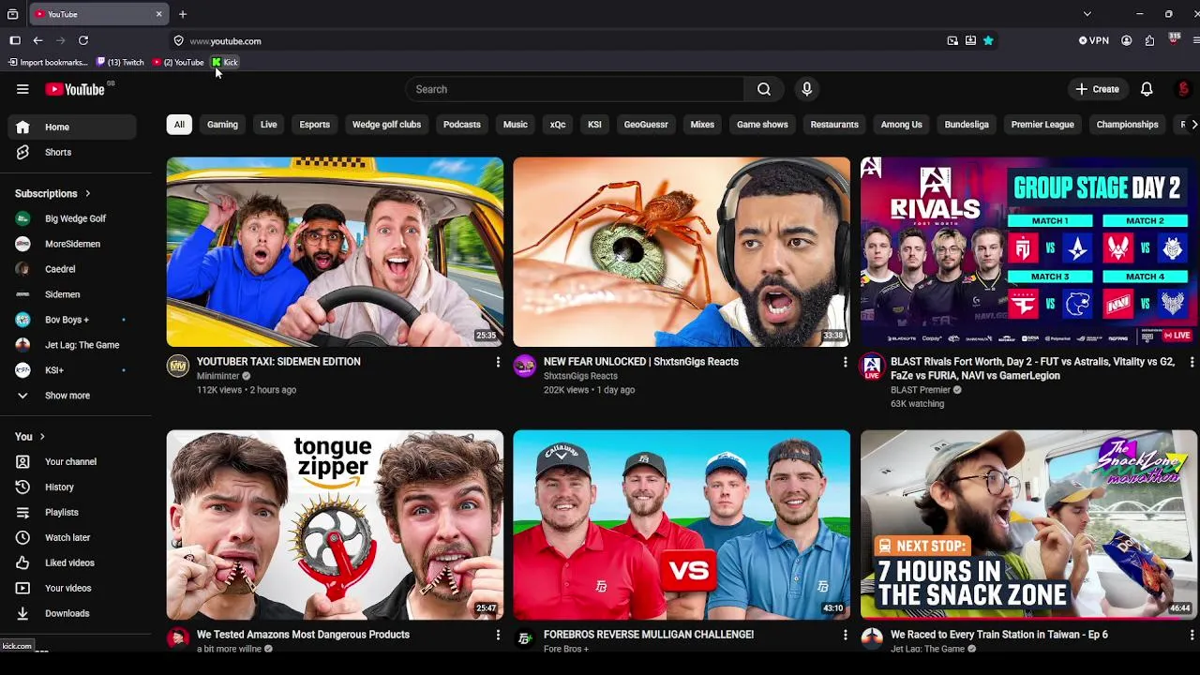Open the account avatar menu
Viewport: 1200px width, 675px height.
click(x=1183, y=89)
